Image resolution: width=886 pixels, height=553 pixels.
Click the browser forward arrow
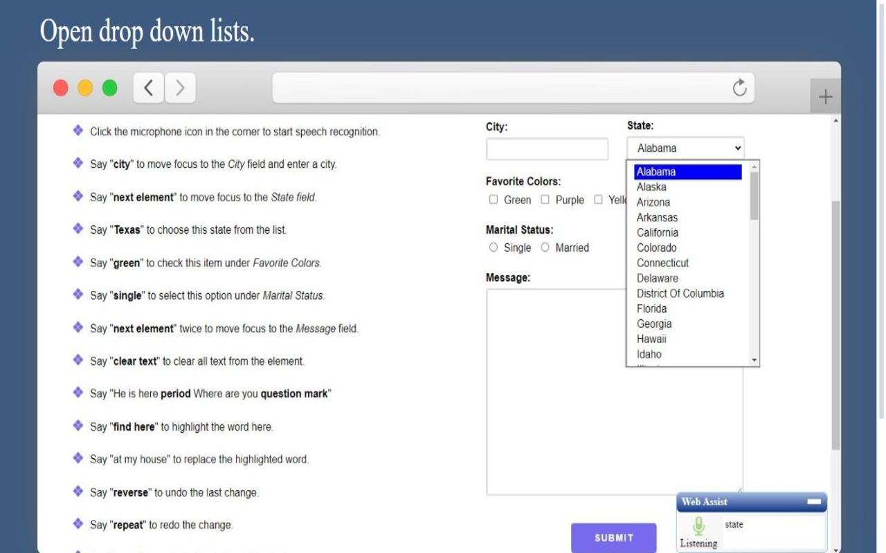coord(179,88)
